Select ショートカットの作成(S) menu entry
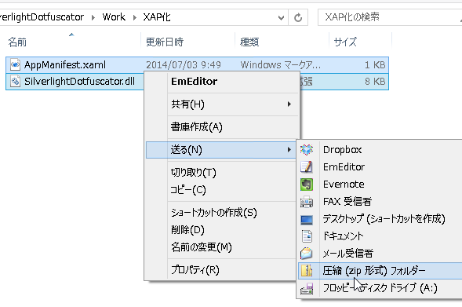The width and height of the screenshot is (462, 307). [x=222, y=212]
